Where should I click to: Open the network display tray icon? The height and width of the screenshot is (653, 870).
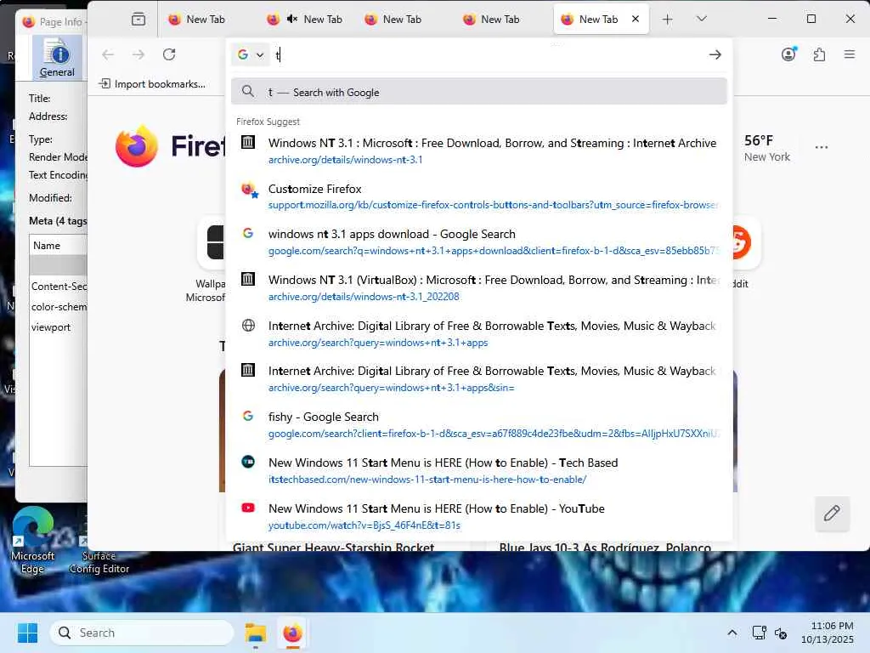coord(759,633)
